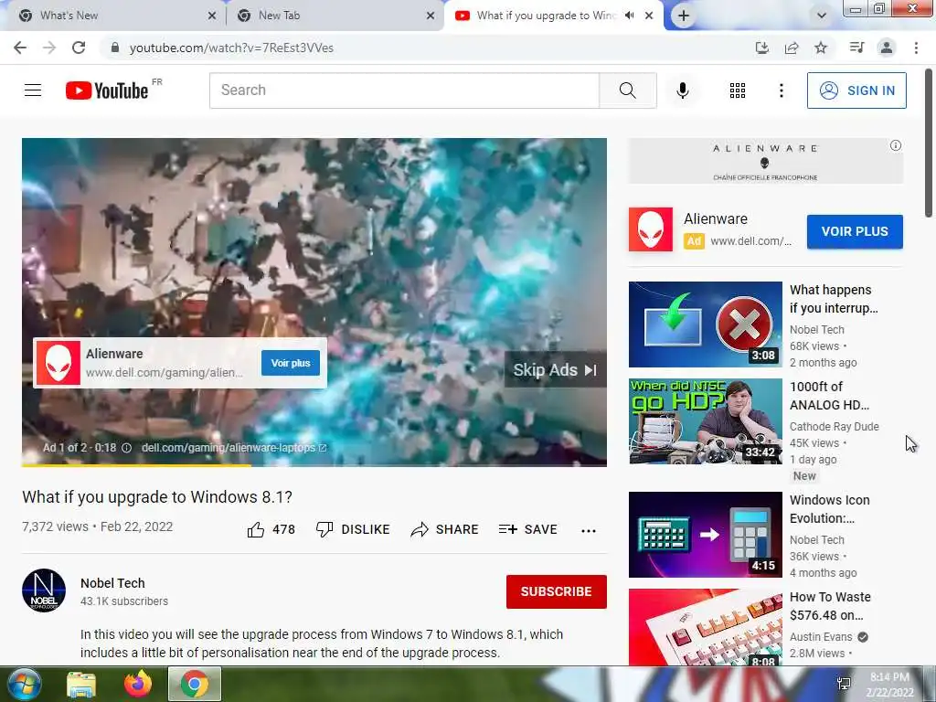Install YouTube app from address bar icon
Viewport: 936px width, 702px height.
(762, 48)
